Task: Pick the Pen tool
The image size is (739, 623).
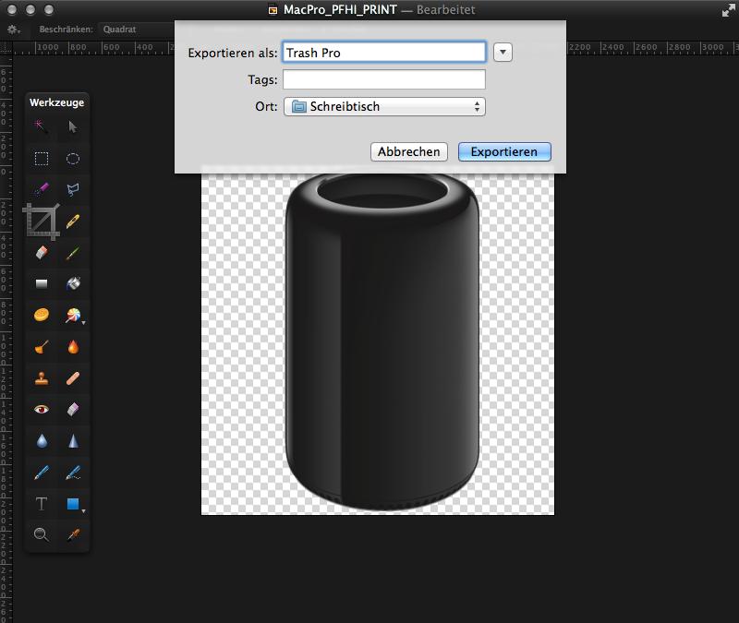Action: [42, 473]
